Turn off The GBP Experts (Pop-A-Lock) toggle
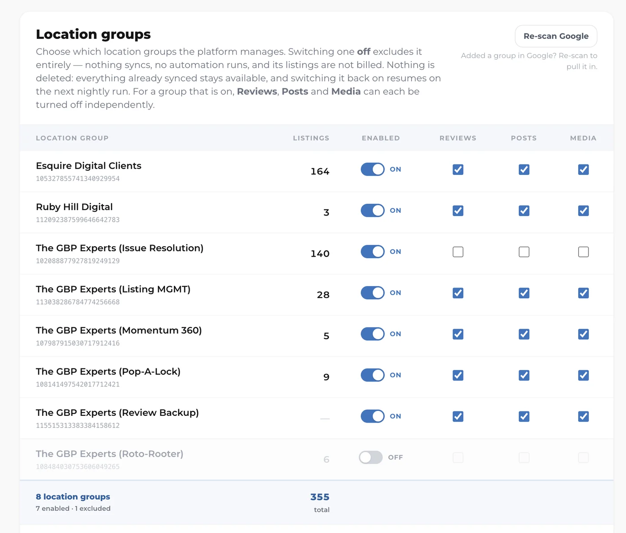Viewport: 626px width, 533px height. click(372, 375)
